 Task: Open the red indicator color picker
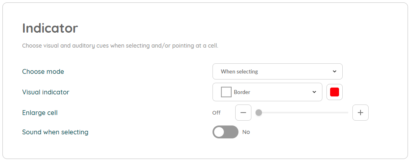[335, 92]
